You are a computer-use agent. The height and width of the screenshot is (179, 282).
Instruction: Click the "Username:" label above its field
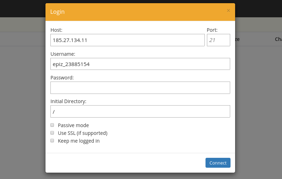(x=63, y=54)
